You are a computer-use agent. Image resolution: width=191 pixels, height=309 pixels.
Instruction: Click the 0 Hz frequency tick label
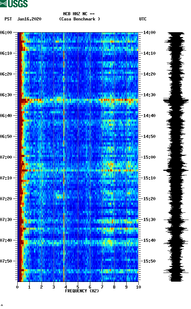pyautogui.click(x=17, y=287)
